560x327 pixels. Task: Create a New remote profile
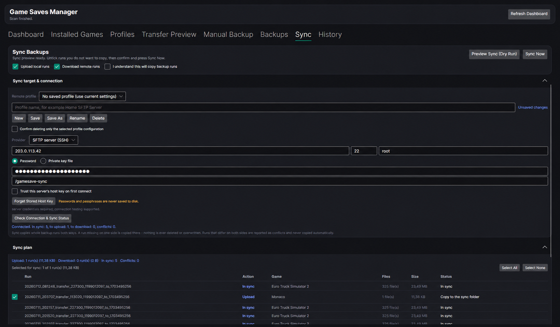click(19, 118)
